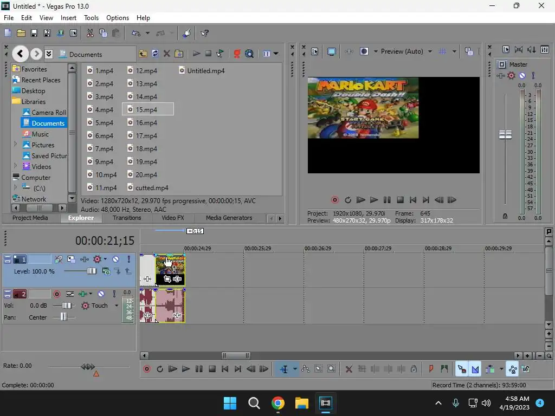The height and width of the screenshot is (416, 555).
Task: Toggle Preview on External Monitor
Action: (x=331, y=51)
